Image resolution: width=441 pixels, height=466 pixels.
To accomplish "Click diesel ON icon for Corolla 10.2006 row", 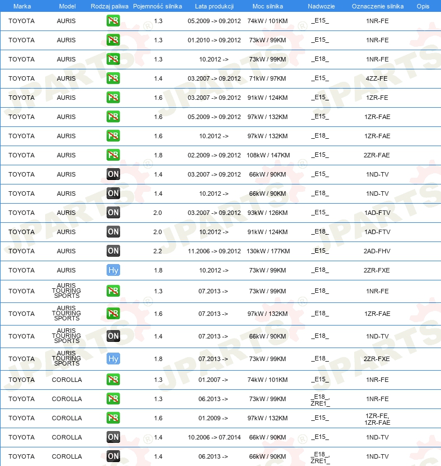I will point(113,437).
